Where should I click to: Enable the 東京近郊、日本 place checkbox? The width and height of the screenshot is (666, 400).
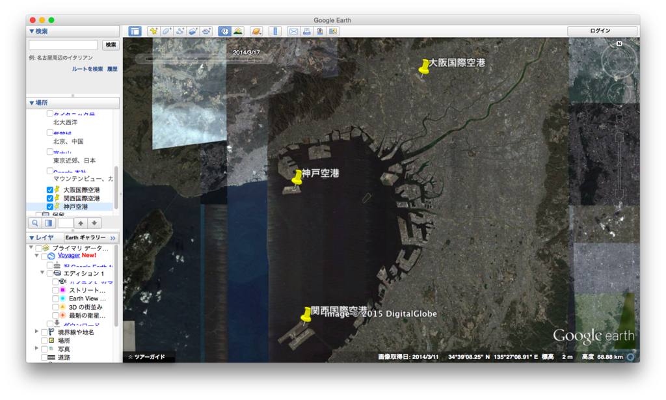49,152
